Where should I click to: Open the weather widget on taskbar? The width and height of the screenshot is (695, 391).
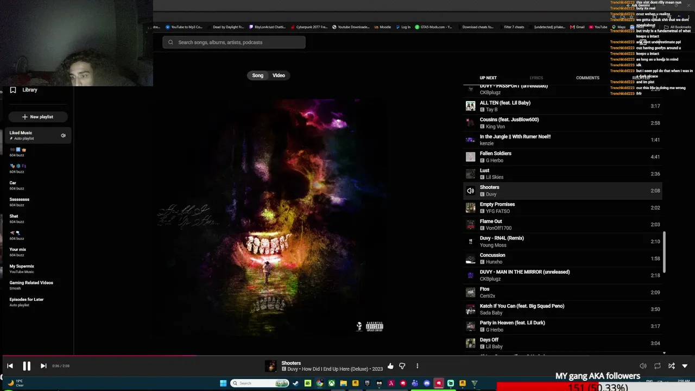tap(16, 383)
